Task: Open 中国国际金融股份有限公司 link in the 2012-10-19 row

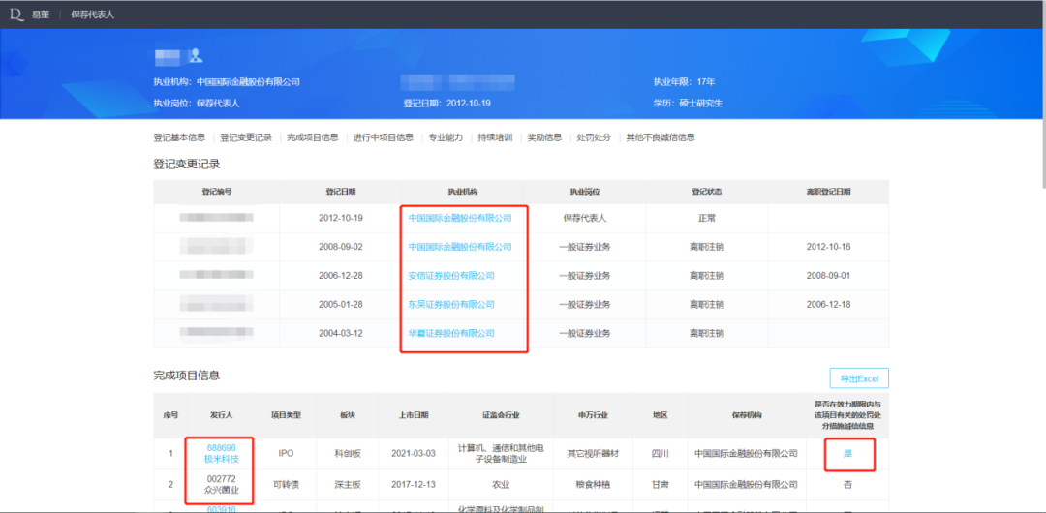Action: tap(460, 218)
